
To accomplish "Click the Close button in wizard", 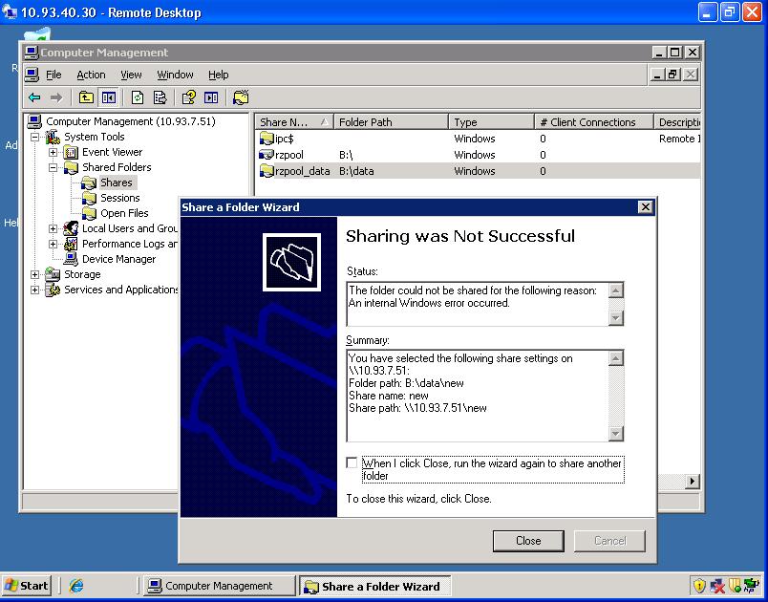I will [528, 541].
